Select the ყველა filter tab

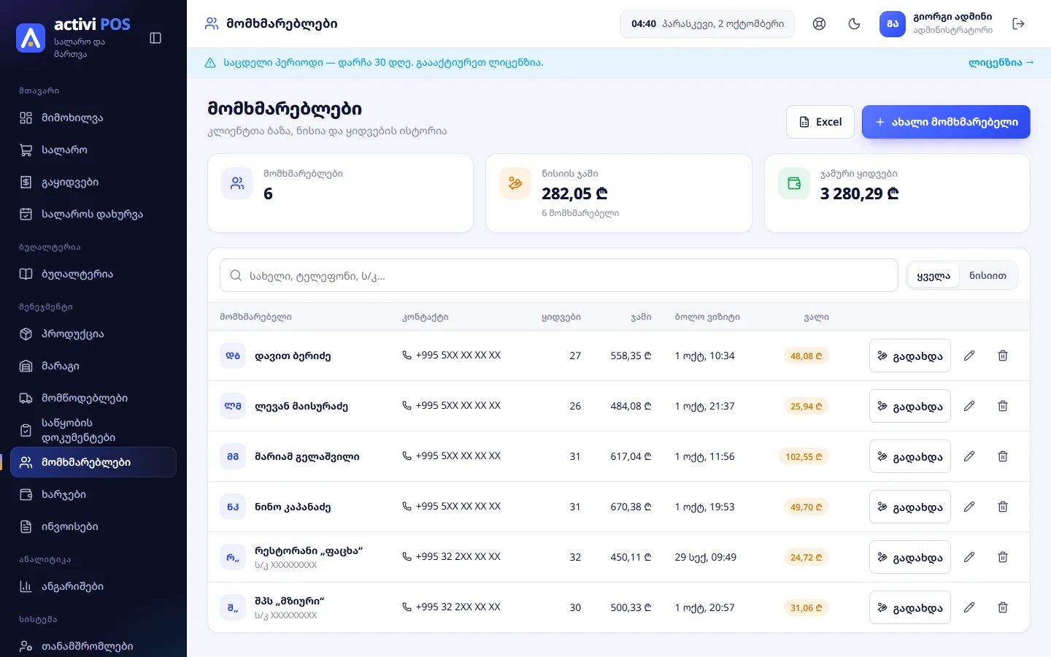click(x=933, y=276)
